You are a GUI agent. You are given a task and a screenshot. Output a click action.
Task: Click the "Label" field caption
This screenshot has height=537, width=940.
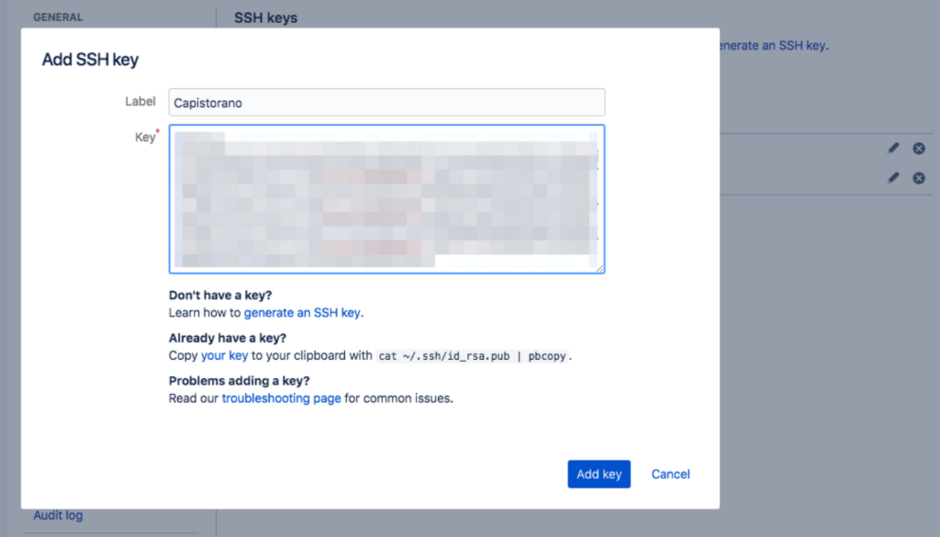click(x=140, y=101)
